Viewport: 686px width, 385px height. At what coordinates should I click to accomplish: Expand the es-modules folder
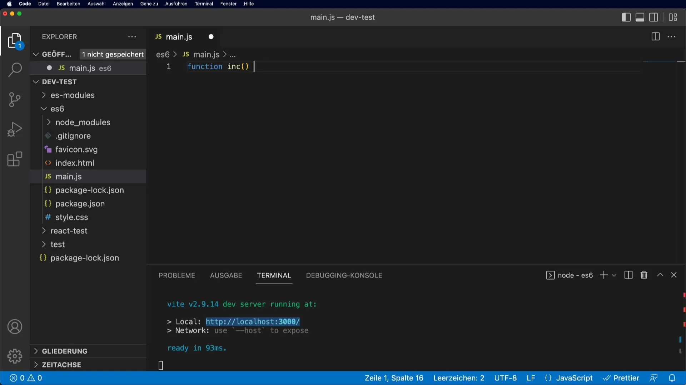73,95
